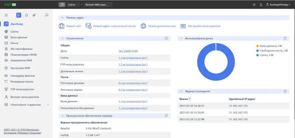Click the calendar icon next to Планировщик CRON

click(x=6, y=55)
